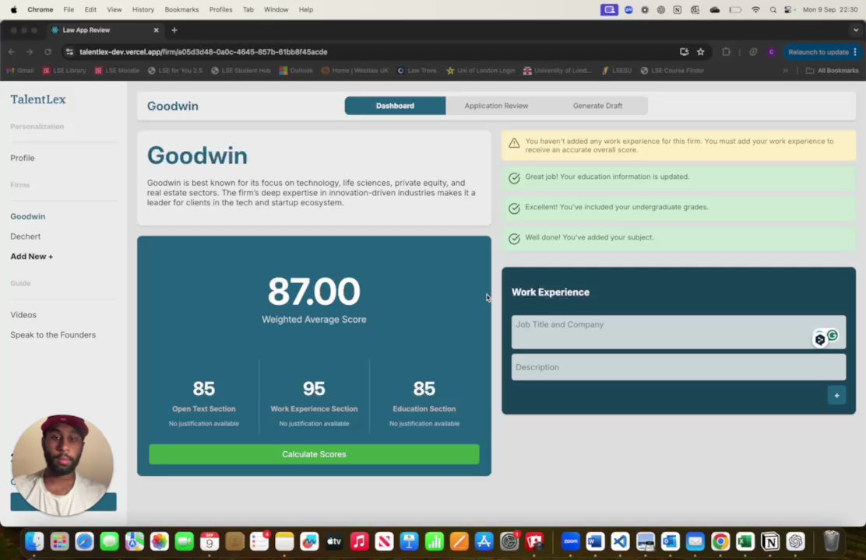
Task: Go back to the previous page
Action: point(12,52)
